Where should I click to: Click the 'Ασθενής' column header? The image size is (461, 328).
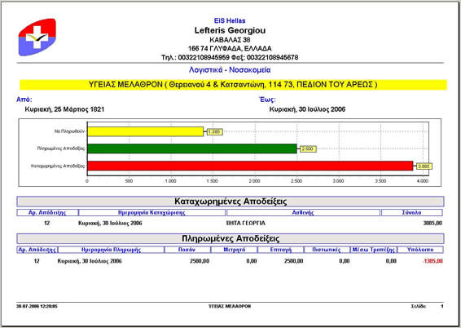tap(303, 213)
